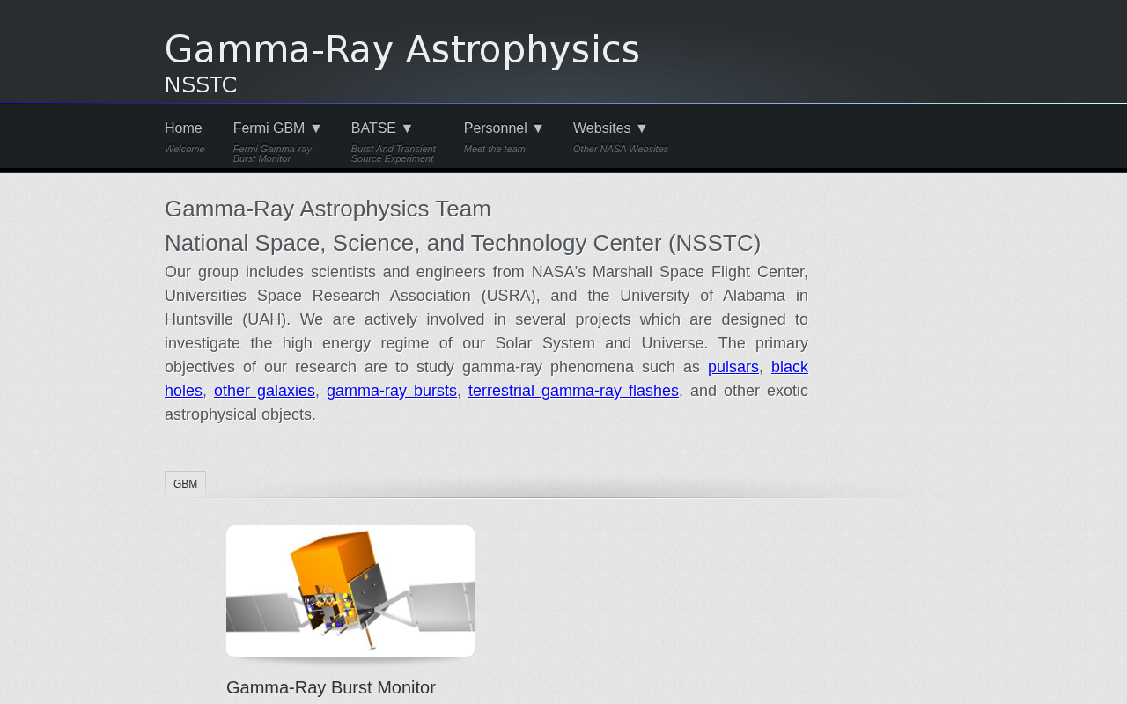1127x704 pixels.
Task: Select the Gamma-Ray Burst Monitor heading
Action: pos(331,687)
